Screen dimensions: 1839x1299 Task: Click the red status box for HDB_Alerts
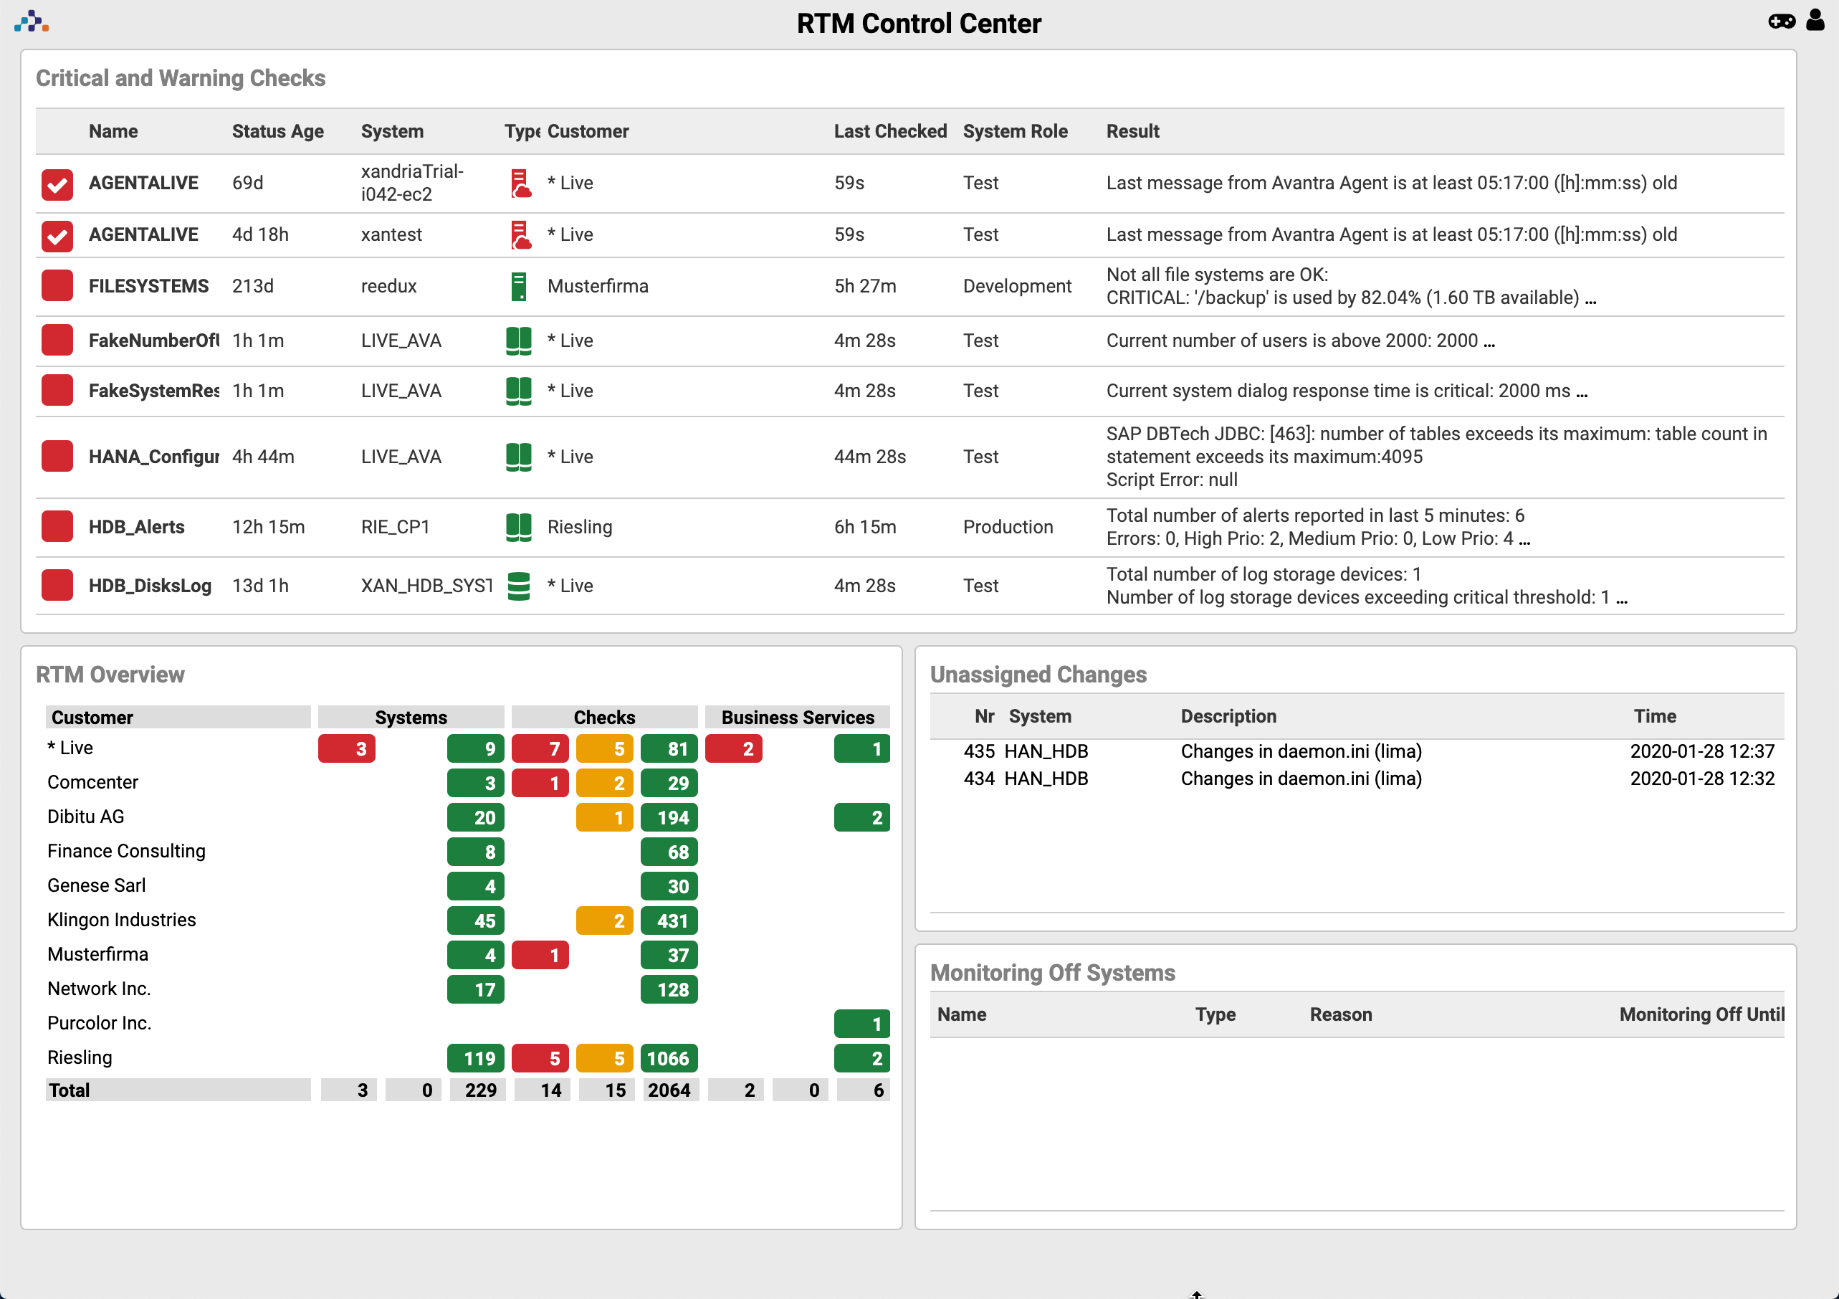pos(57,528)
